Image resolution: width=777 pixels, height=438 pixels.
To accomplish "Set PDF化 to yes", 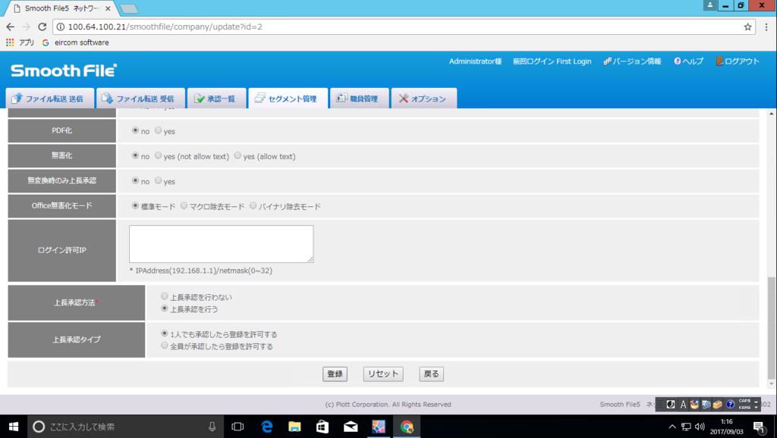I will click(158, 130).
